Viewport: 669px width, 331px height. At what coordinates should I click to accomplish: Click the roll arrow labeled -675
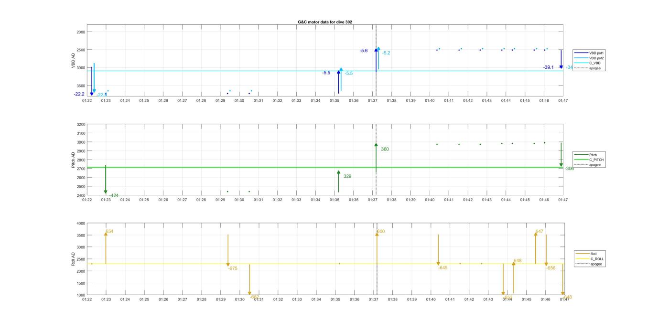coord(228,250)
